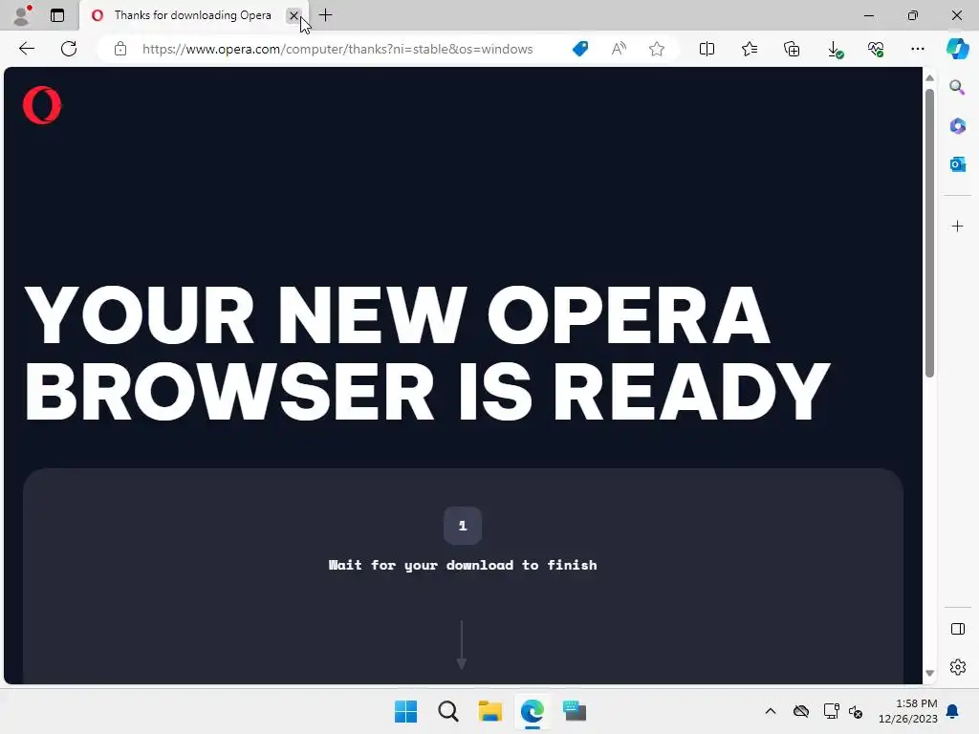This screenshot has height=734, width=979.
Task: Click the Opera logo on page
Action: (x=42, y=105)
